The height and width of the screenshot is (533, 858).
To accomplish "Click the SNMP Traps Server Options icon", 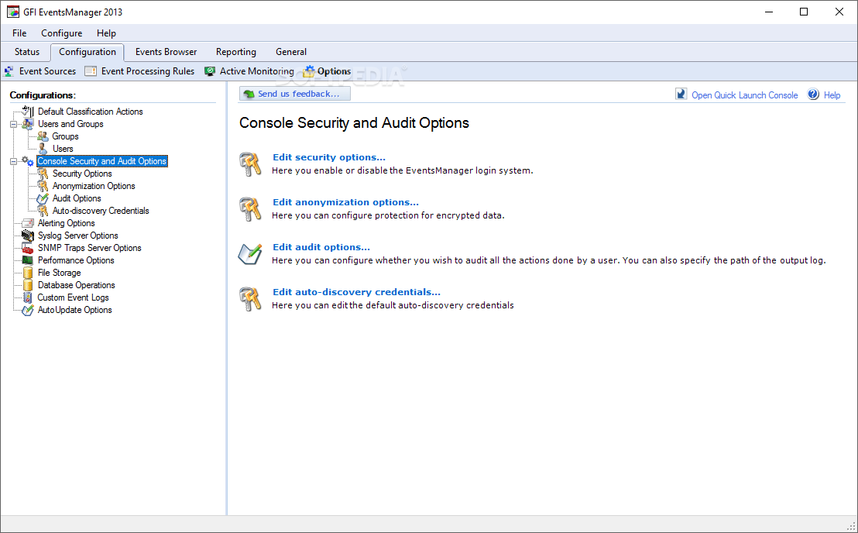I will pos(27,249).
